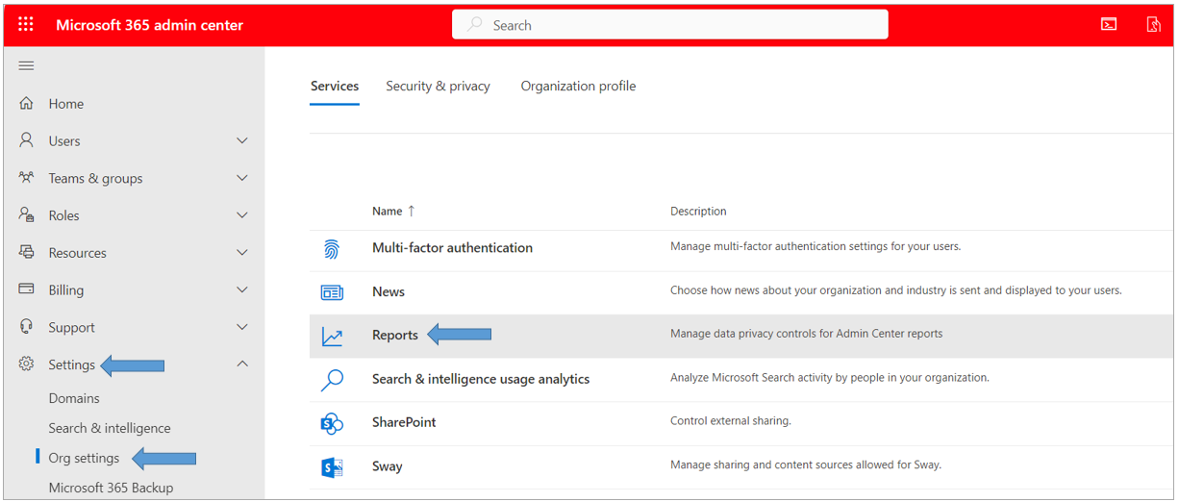The width and height of the screenshot is (1179, 502).
Task: Expand the Users menu chevron
Action: [242, 140]
